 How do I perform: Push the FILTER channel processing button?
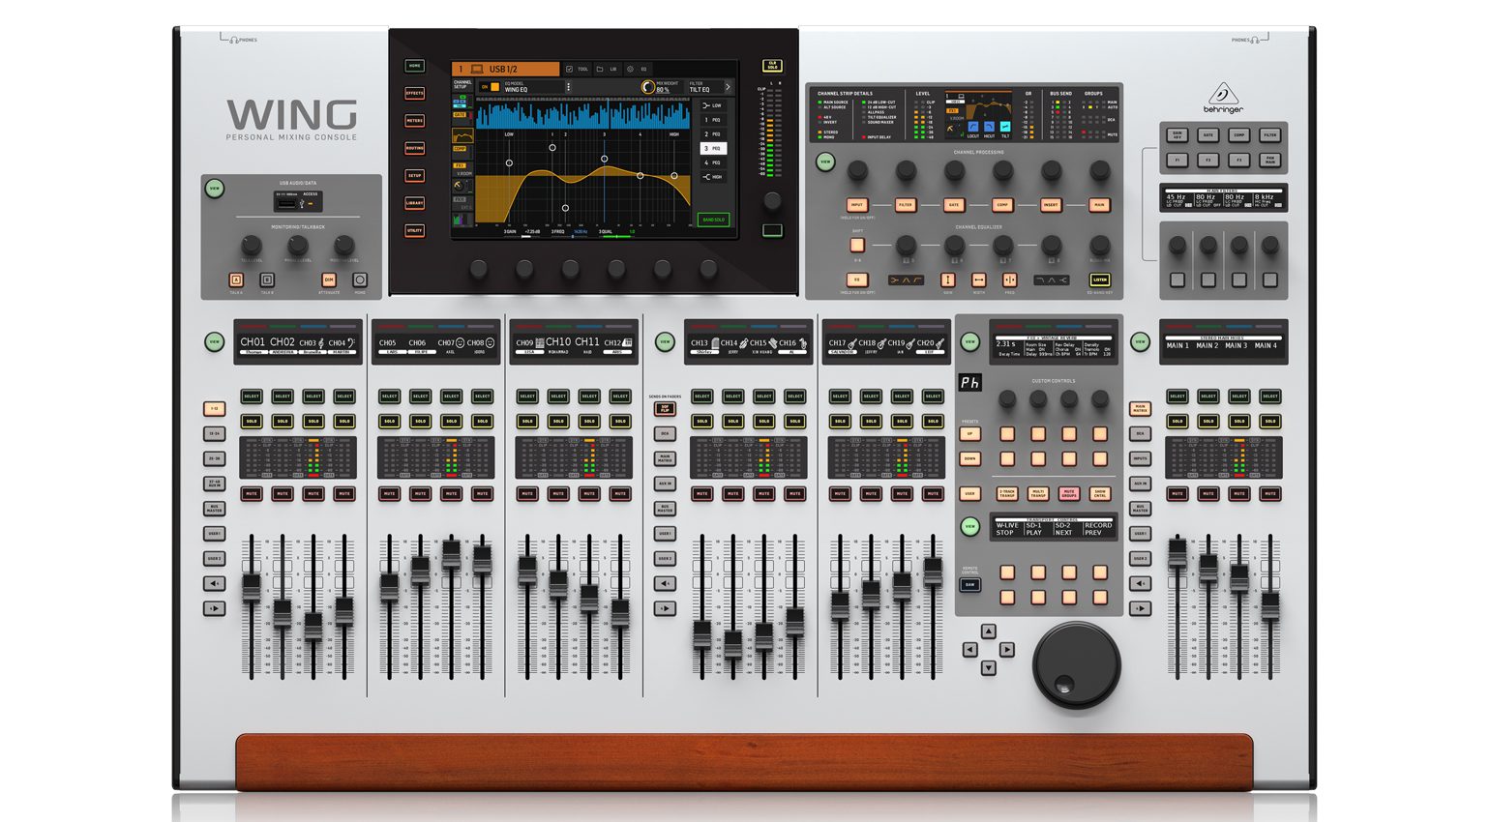[x=905, y=205]
